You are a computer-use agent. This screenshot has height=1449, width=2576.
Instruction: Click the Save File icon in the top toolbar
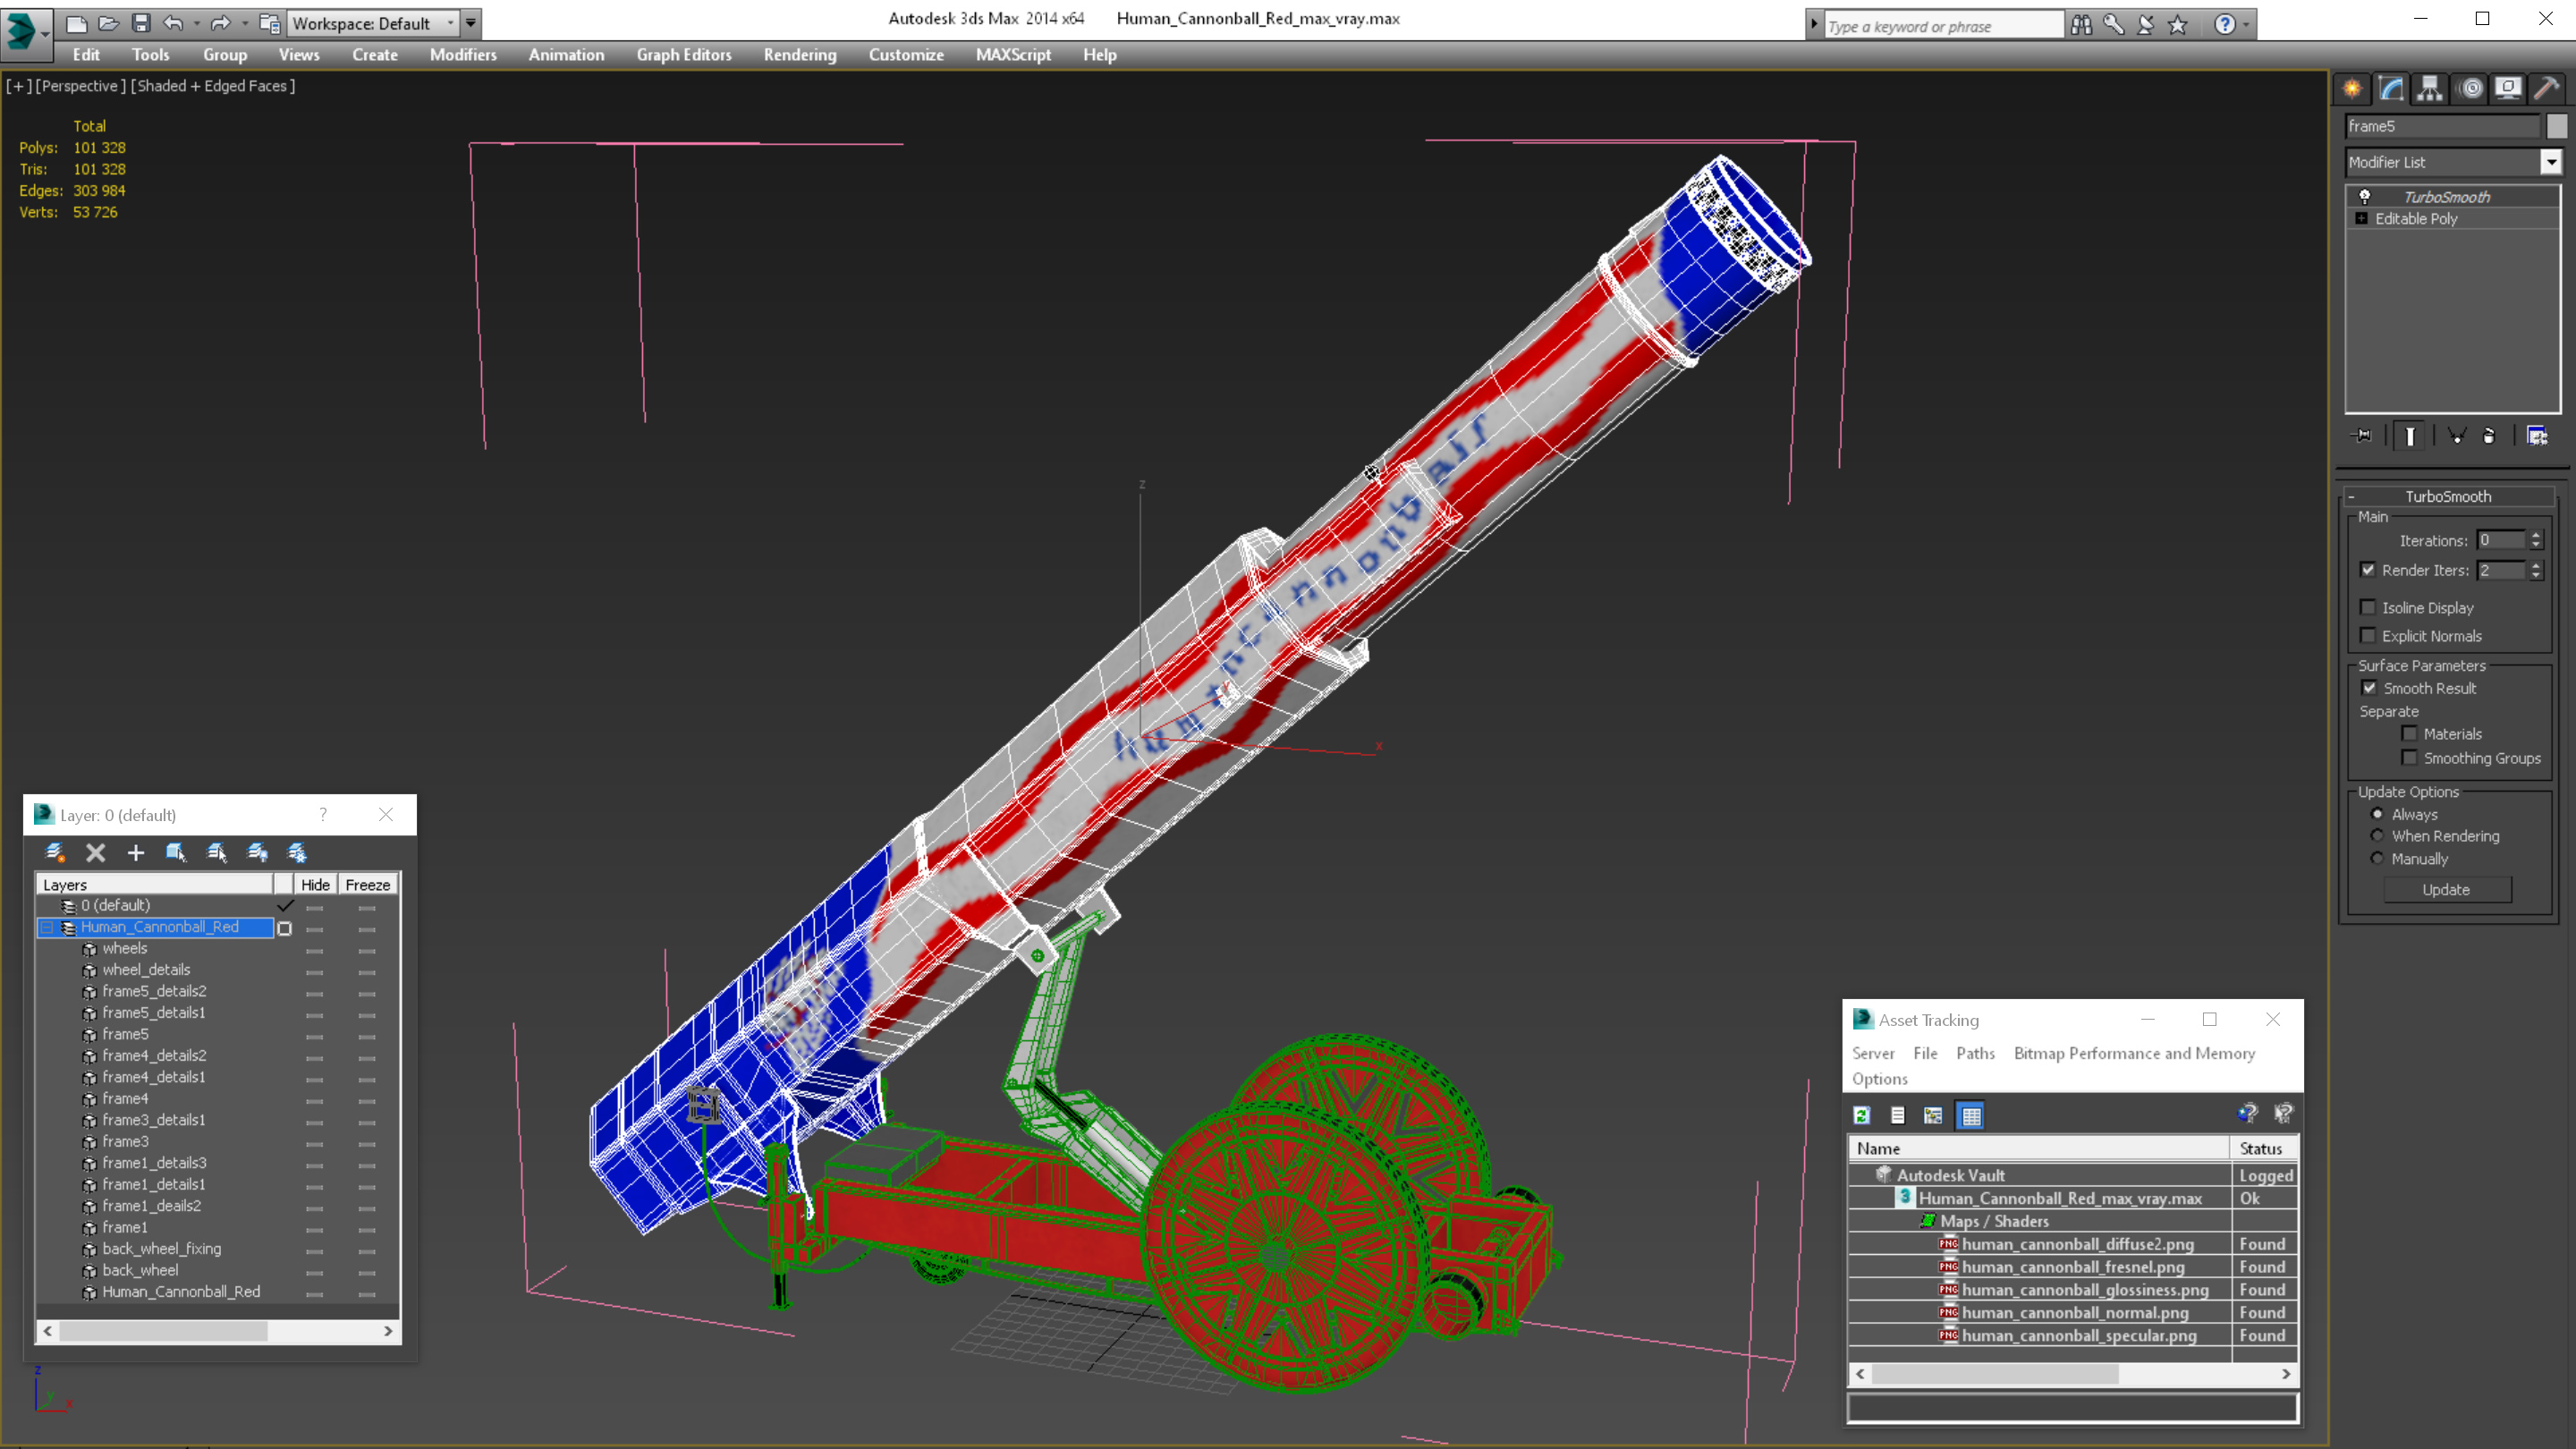pos(141,23)
